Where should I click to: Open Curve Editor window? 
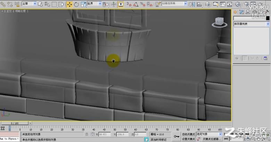(223, 4)
